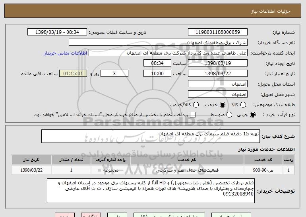
Task: Select the خدمت radio button
Action: (x=222, y=105)
